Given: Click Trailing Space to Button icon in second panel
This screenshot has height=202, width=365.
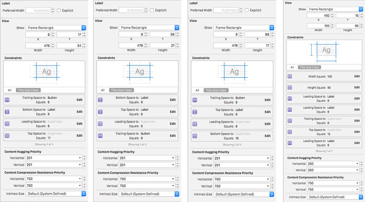Looking at the screenshot, I should (100, 136).
